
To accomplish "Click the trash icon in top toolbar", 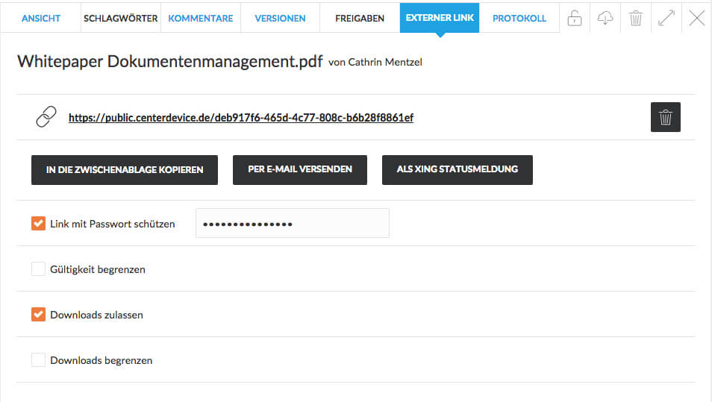I will click(636, 19).
